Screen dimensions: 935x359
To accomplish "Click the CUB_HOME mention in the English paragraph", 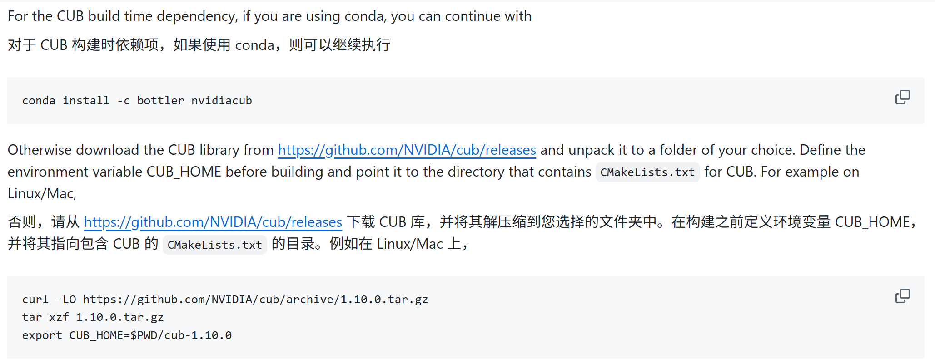I will pos(183,172).
